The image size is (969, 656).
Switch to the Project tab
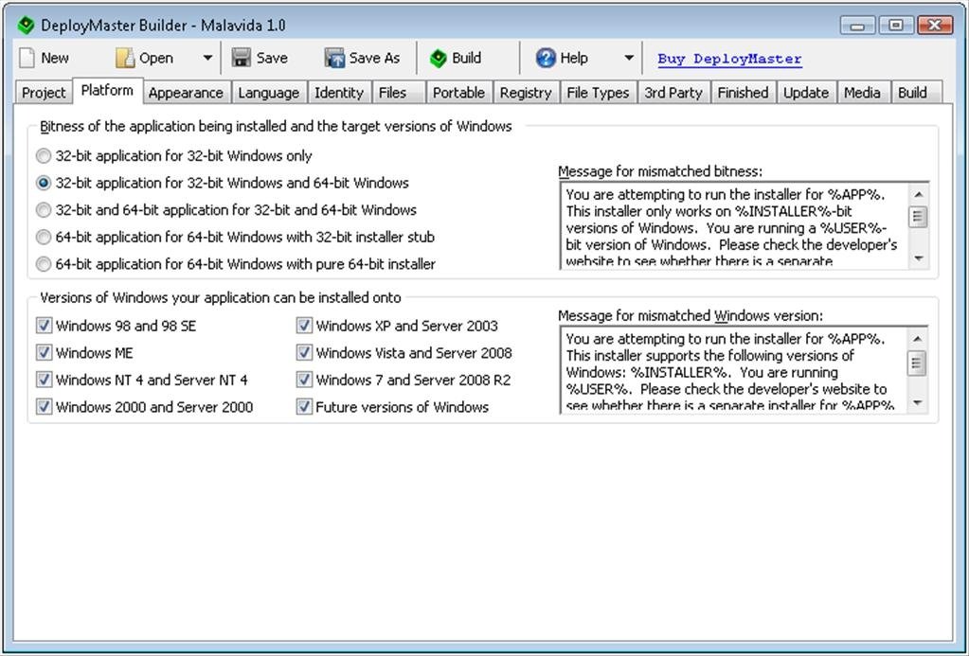click(x=44, y=93)
